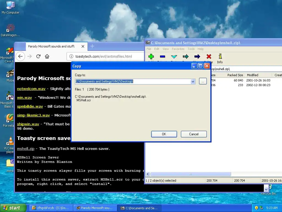Open the win.wav link
The height and width of the screenshot is (212, 282).
(25, 97)
